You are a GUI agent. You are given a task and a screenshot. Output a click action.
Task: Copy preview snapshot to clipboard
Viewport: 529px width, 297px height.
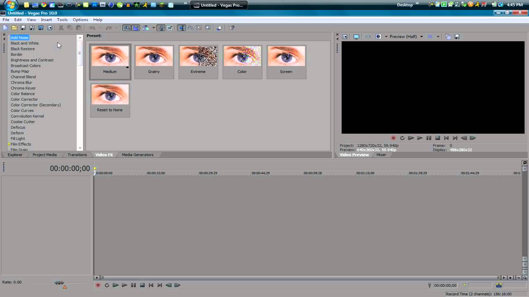click(x=448, y=36)
